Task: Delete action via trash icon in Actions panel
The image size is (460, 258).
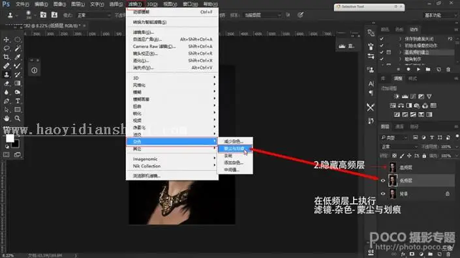Action: tap(448, 70)
